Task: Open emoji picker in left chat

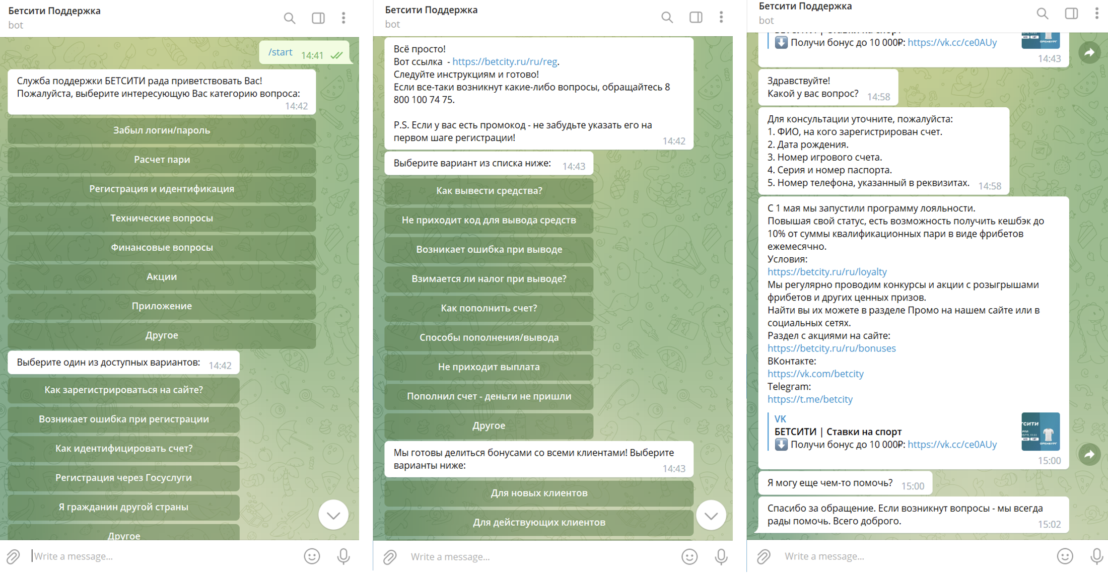Action: (312, 556)
